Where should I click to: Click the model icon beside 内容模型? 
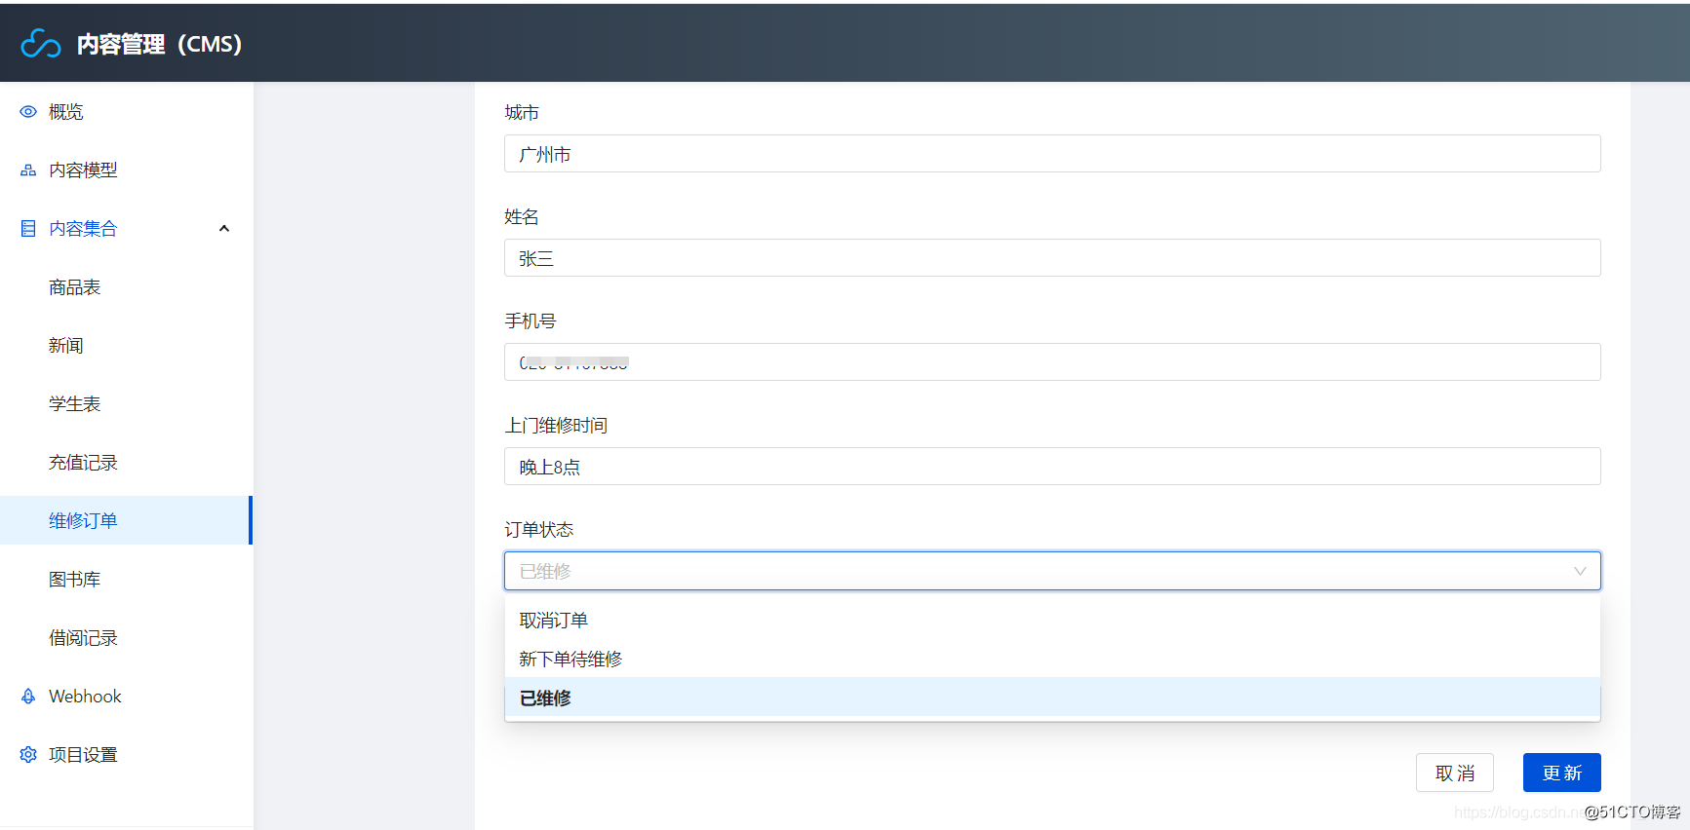28,170
